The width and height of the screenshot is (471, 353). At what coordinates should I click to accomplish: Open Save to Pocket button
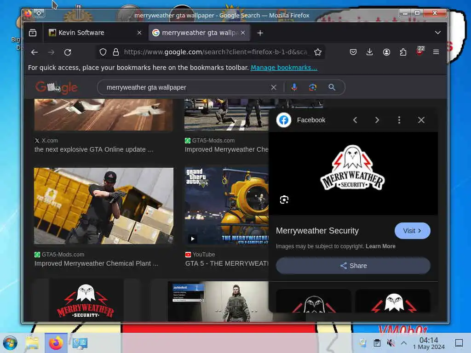click(x=353, y=52)
